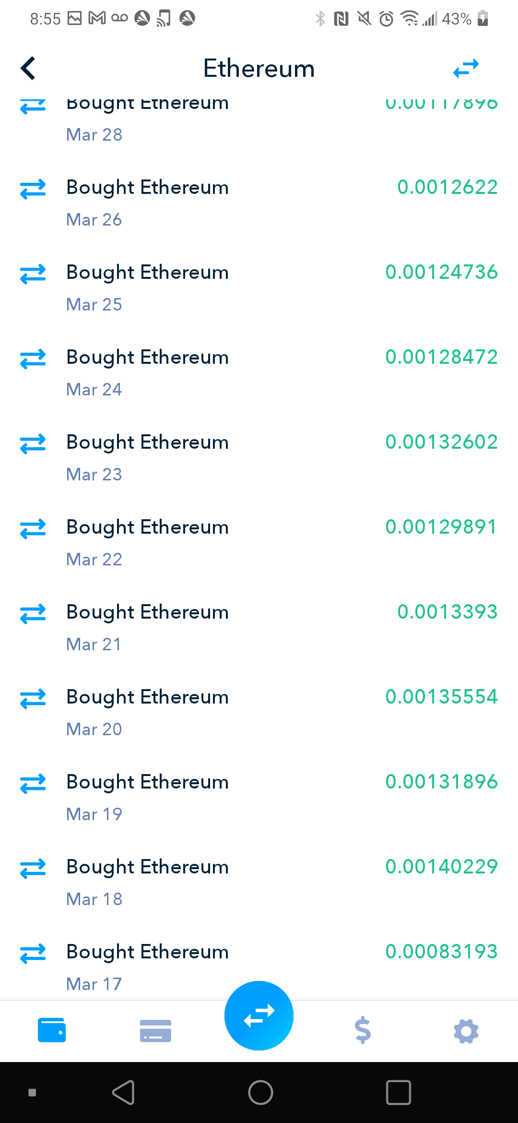Select the 0.00128472 amount on Mar 24
518x1123 pixels.
coord(442,357)
